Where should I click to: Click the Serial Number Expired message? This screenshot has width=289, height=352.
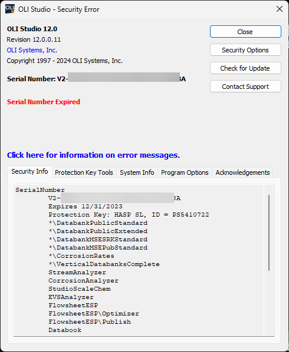coord(44,102)
